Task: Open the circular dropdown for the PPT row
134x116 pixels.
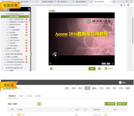Action: point(106,115)
